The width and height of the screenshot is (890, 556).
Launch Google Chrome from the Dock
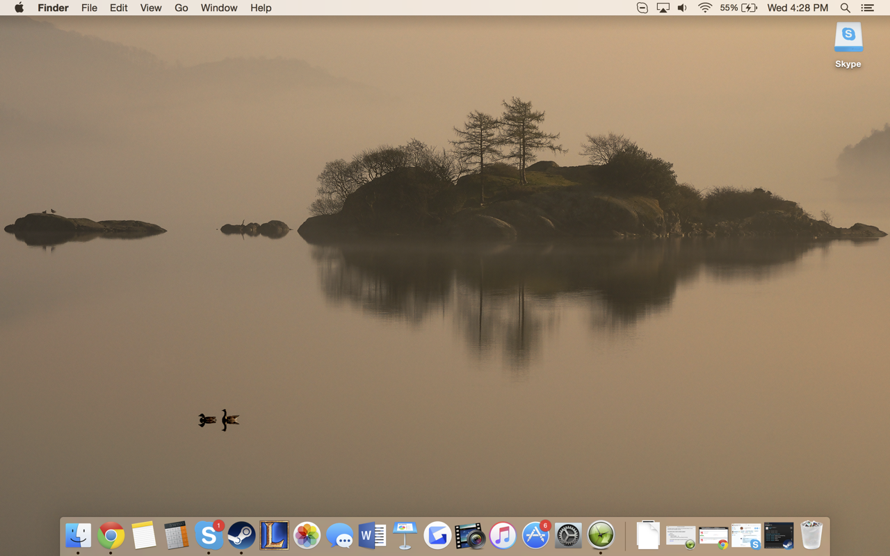pos(111,536)
